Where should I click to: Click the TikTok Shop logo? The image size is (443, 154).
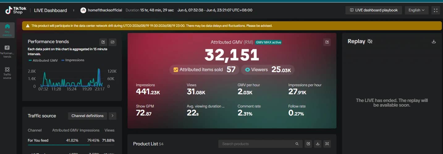[x=16, y=10]
